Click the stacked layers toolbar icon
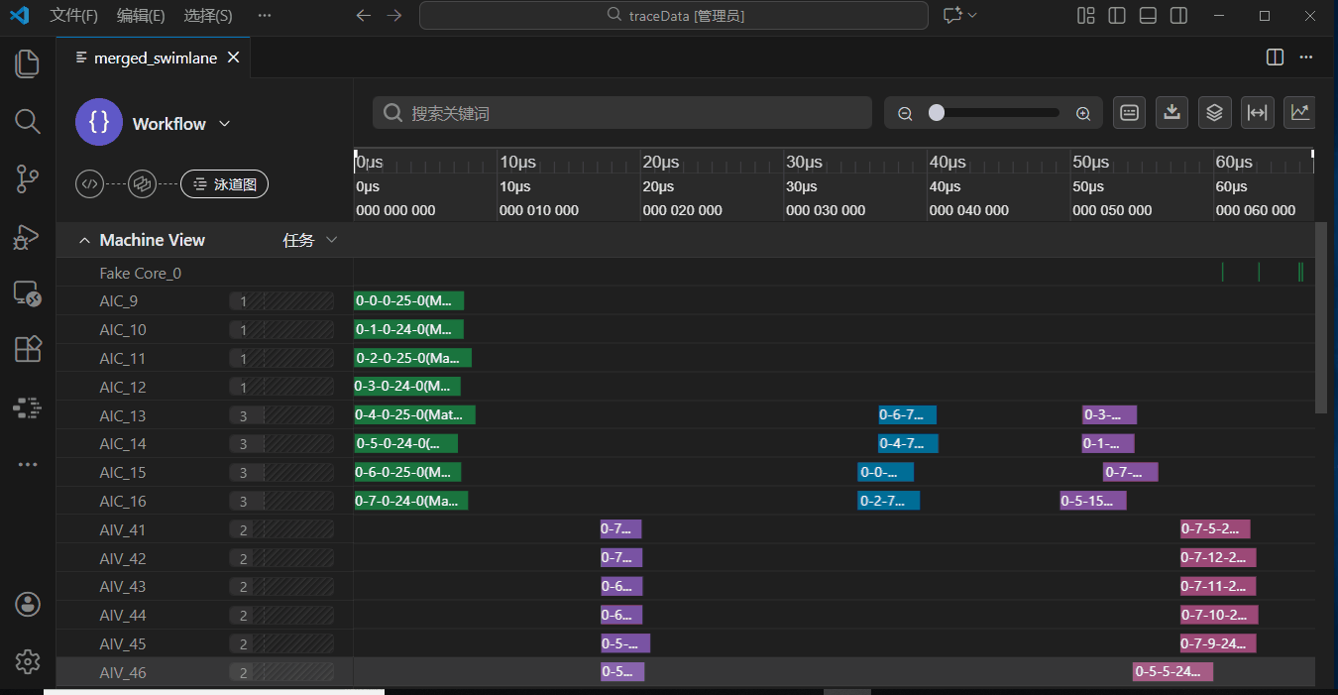The height and width of the screenshot is (695, 1338). tap(1214, 113)
